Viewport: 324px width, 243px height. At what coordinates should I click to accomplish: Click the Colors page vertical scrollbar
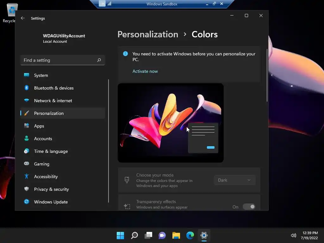point(267,75)
